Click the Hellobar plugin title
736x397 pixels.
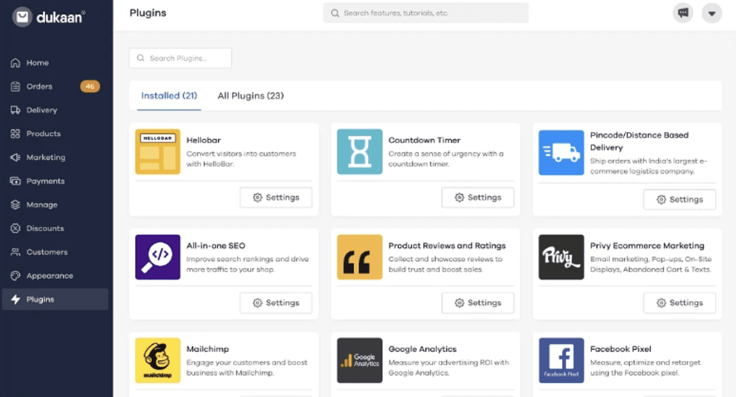(x=204, y=140)
